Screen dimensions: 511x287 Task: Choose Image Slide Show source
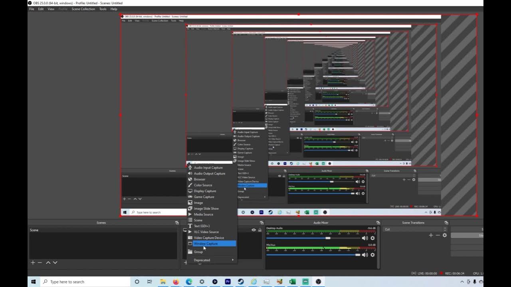(211, 208)
